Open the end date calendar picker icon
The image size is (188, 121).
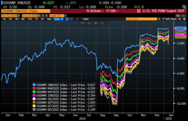pos(39,16)
